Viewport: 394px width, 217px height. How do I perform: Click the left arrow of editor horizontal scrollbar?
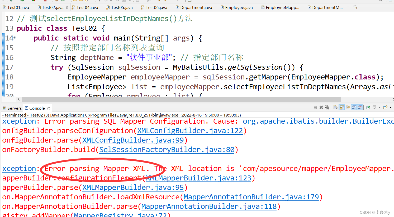18,99
